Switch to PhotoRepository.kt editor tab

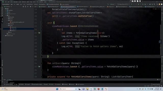(54, 7)
